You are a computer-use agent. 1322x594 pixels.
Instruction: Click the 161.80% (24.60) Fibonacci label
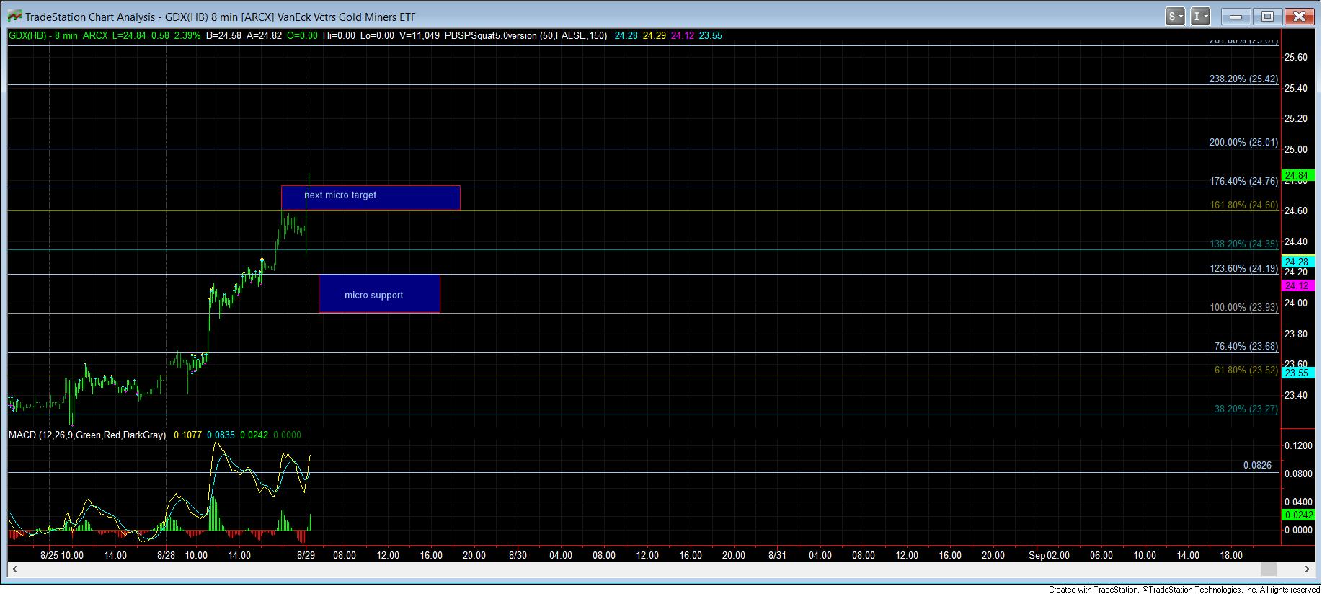pyautogui.click(x=1243, y=205)
